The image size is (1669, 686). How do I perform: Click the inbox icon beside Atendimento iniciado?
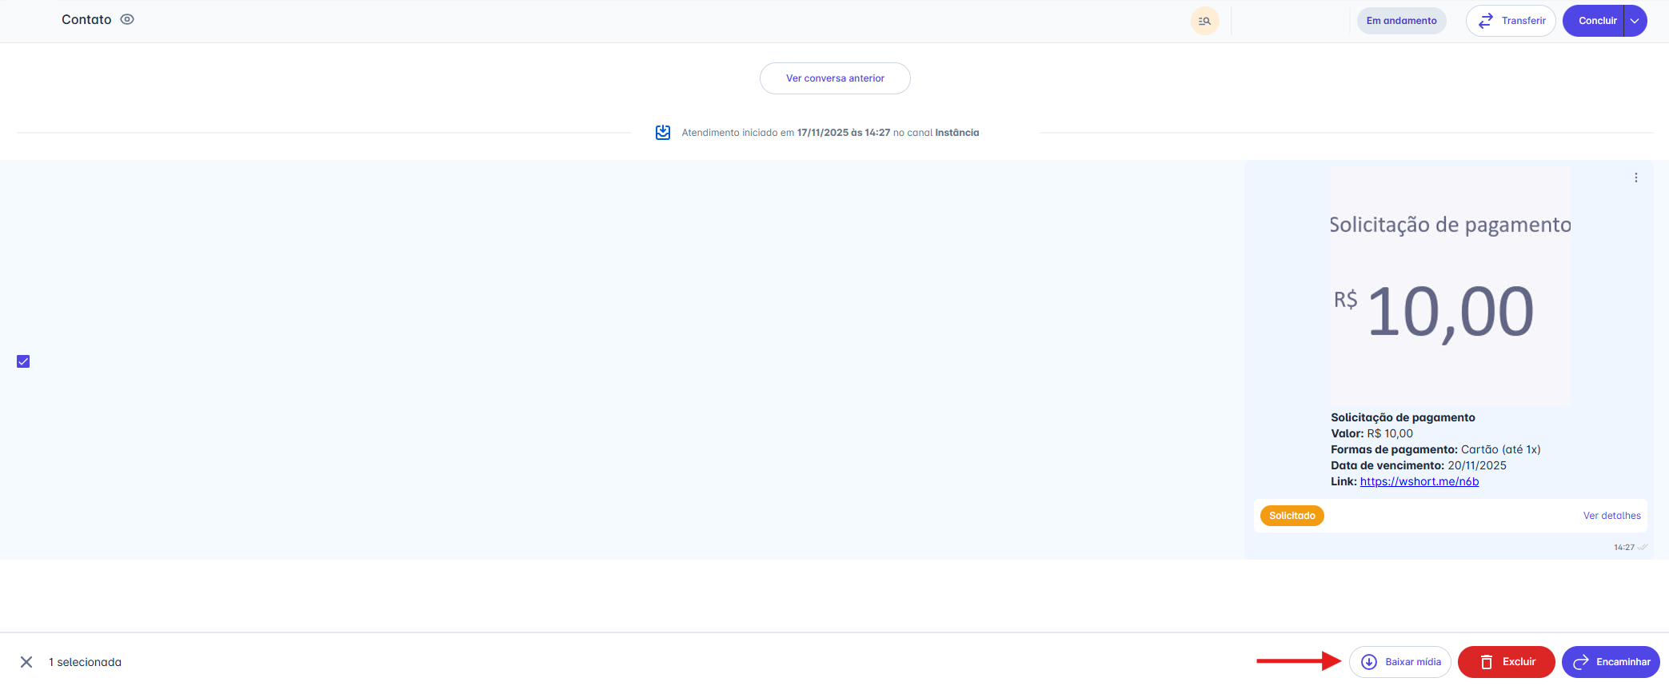[x=663, y=133]
